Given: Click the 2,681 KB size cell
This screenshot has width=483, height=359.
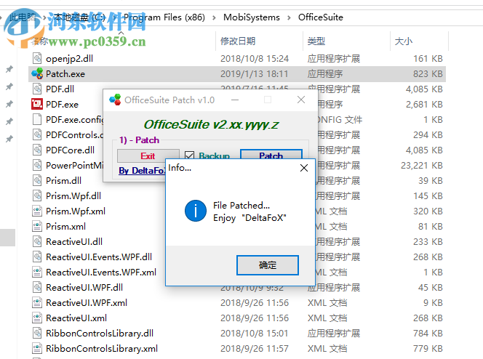Looking at the screenshot, I should click(x=424, y=105).
